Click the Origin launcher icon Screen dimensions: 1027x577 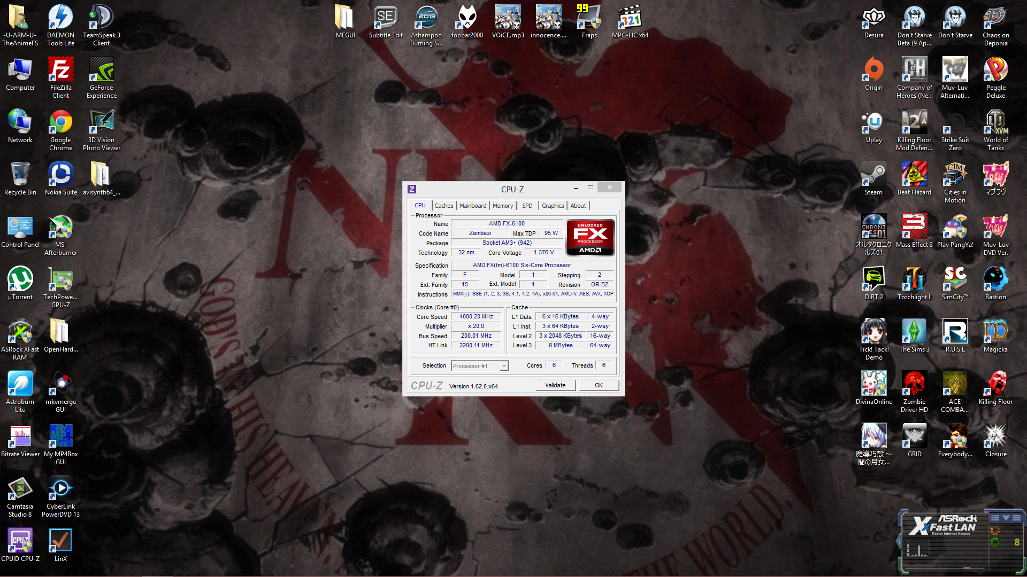[x=873, y=72]
